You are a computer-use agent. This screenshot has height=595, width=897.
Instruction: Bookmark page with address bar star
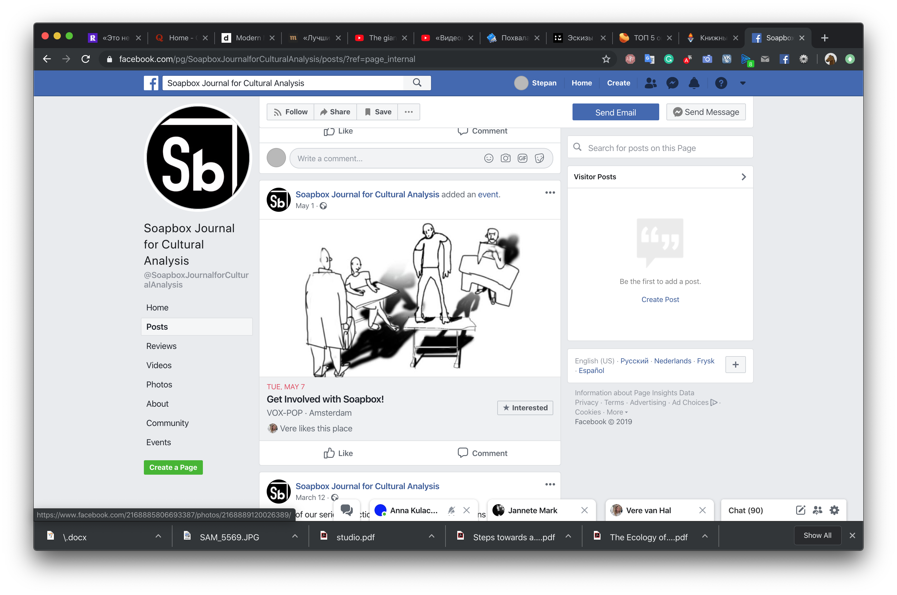tap(606, 59)
